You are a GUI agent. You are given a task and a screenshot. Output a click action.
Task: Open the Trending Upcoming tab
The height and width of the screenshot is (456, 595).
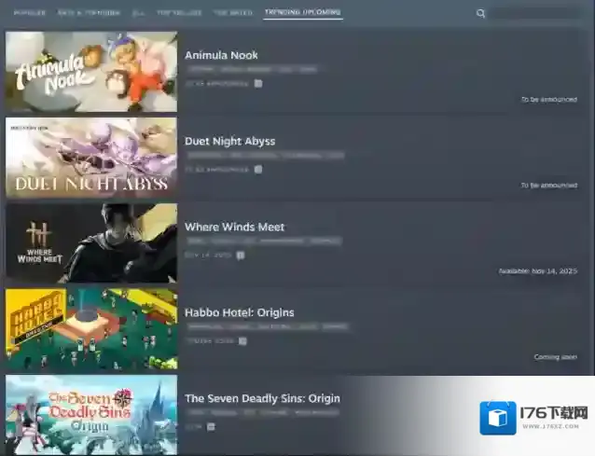[x=303, y=14]
